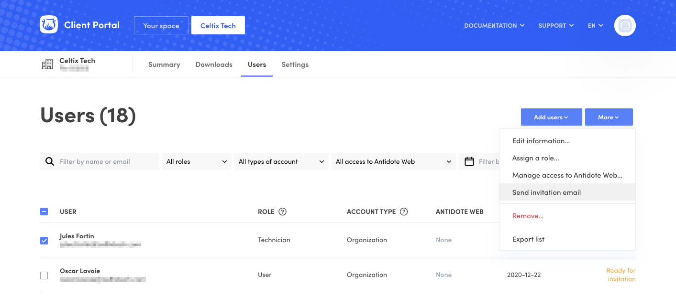The image size is (676, 297).
Task: Click Oscar Lavoie's User role cell
Action: point(265,275)
